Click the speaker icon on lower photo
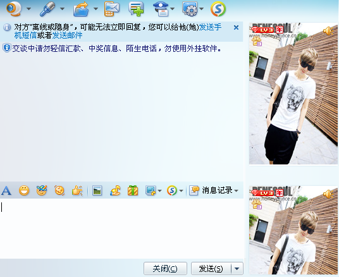Viewport: 339px width, 277px height. click(328, 194)
